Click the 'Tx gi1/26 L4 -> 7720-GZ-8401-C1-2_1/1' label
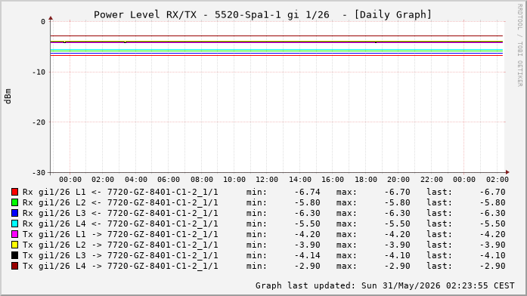Screen dimensions: 527x296 coord(120,266)
